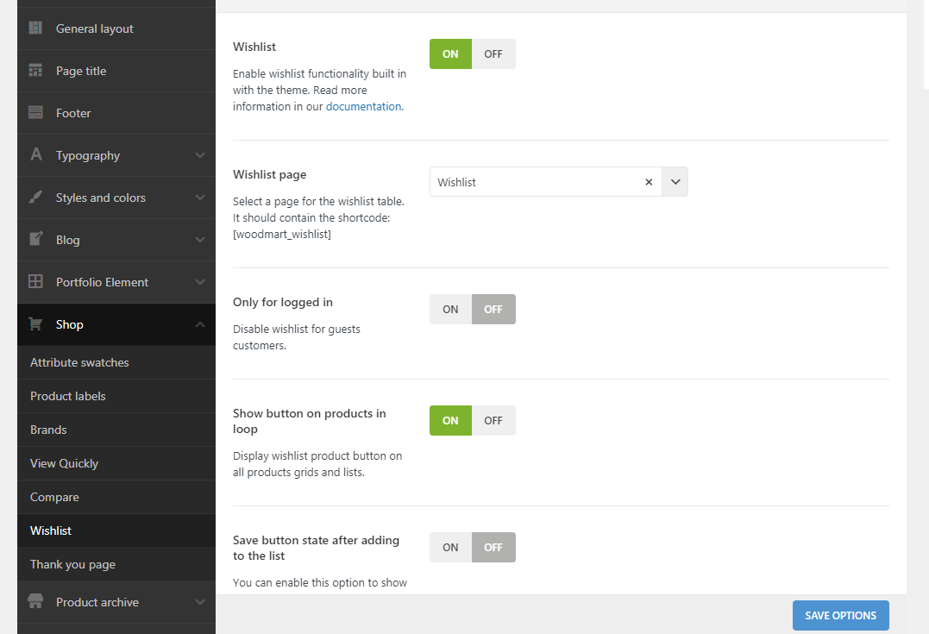Click the Typography letter icon
Image resolution: width=929 pixels, height=634 pixels.
(35, 155)
